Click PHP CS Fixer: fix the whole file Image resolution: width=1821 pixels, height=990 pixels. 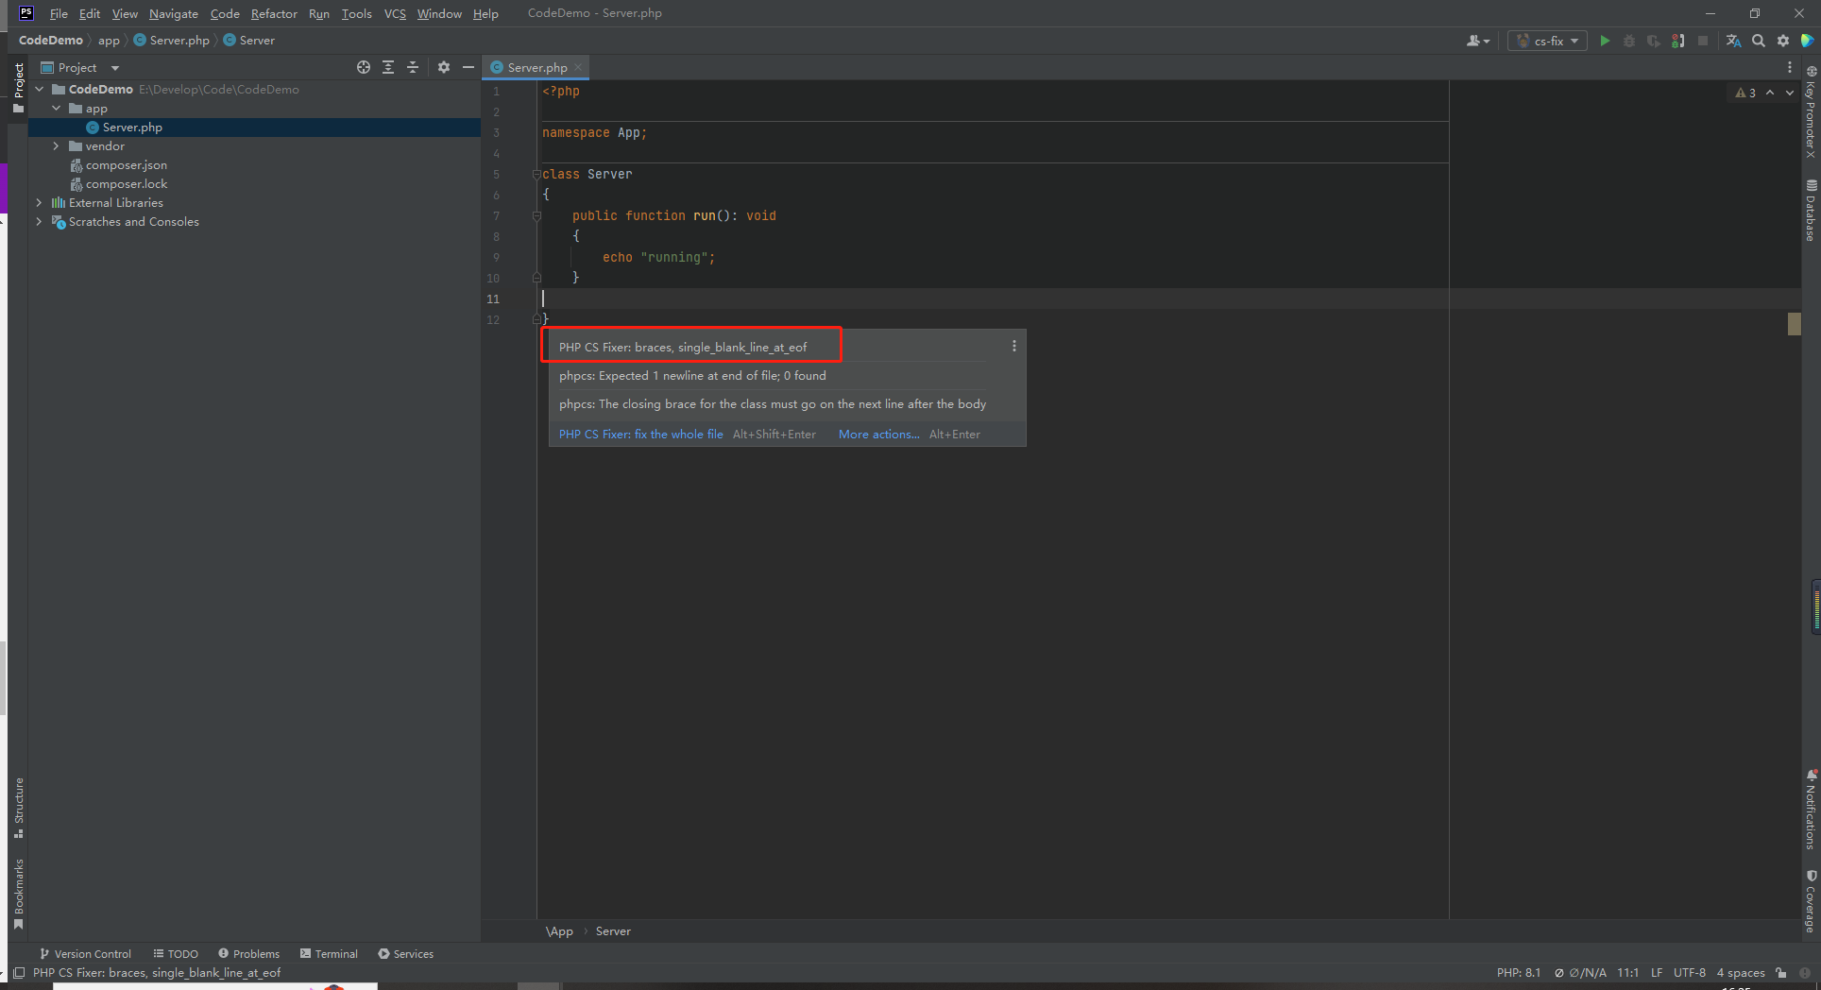click(640, 435)
